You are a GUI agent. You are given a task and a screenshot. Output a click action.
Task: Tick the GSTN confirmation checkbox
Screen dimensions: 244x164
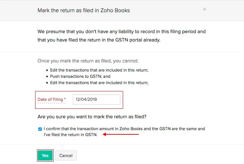[40, 129]
